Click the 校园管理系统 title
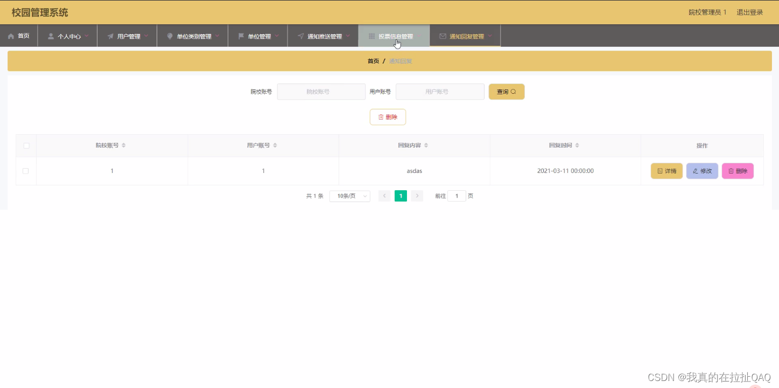779x388 pixels. point(40,12)
